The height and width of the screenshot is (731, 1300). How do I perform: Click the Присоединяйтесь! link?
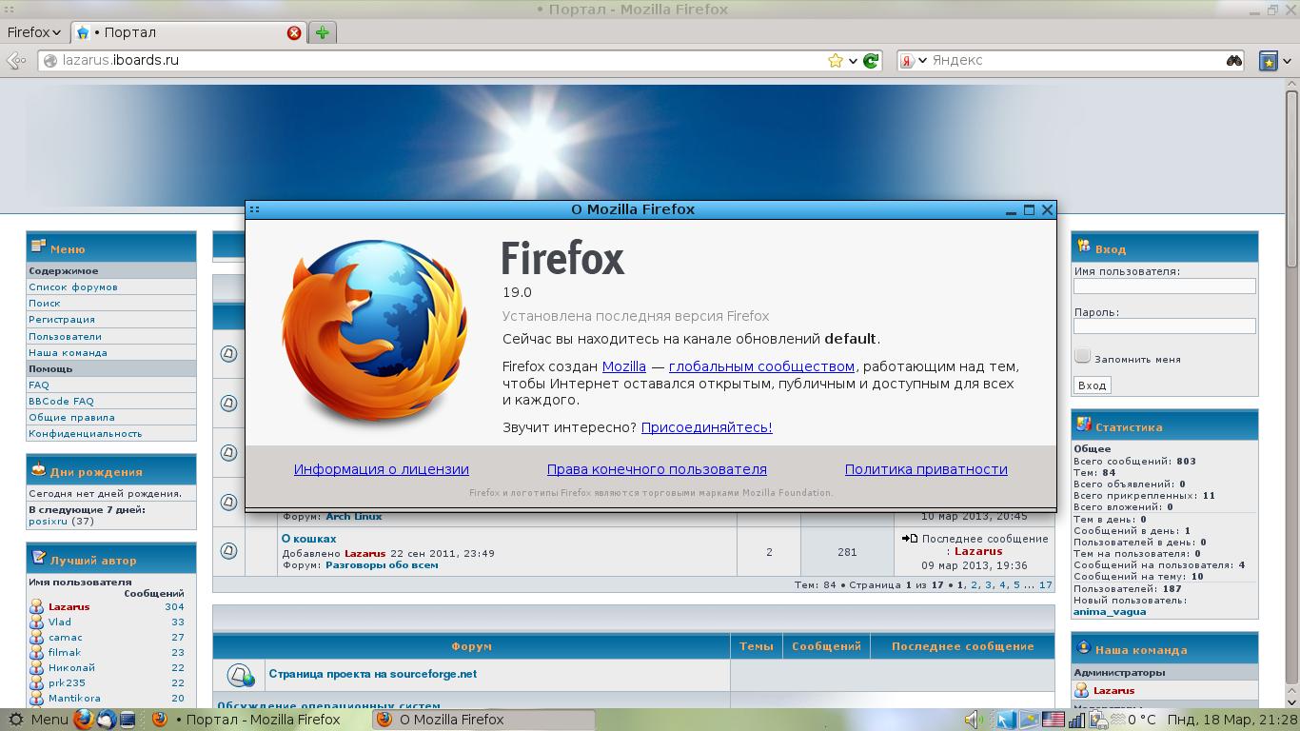tap(706, 427)
